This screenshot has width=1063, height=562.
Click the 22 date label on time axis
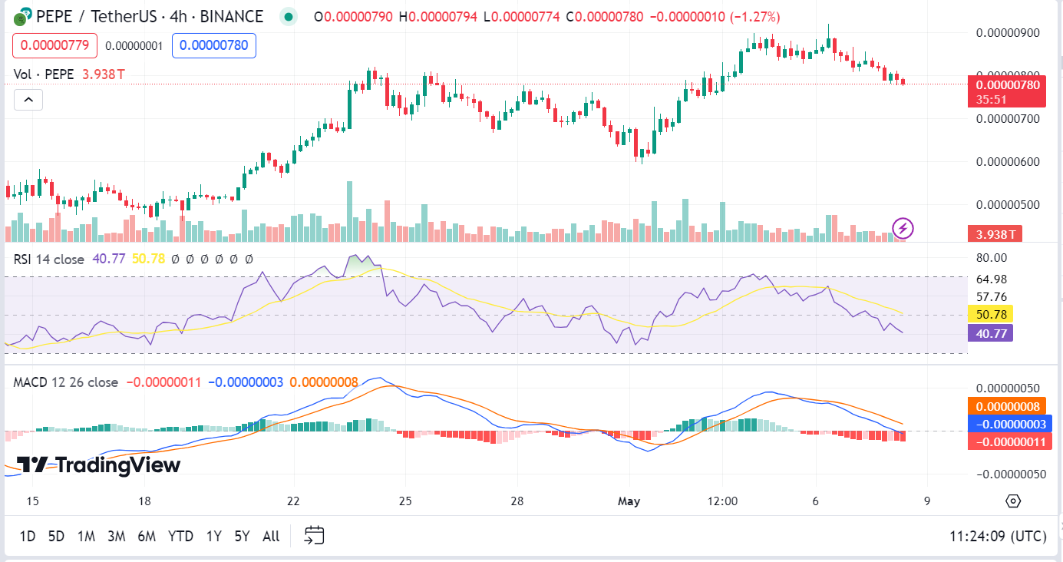[x=293, y=501]
